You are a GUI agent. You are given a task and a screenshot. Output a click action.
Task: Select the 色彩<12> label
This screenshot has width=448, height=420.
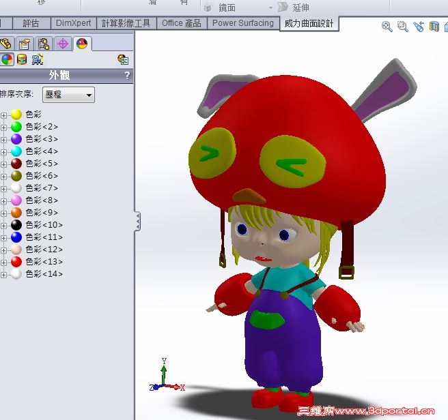(x=44, y=250)
